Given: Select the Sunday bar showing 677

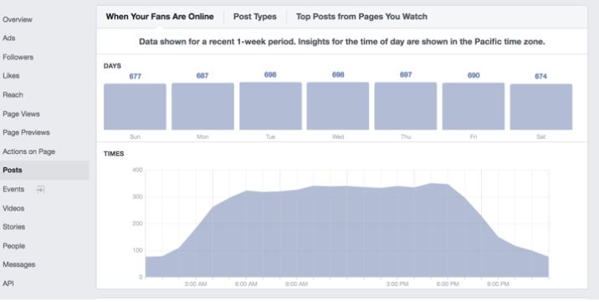Looking at the screenshot, I should tap(135, 106).
